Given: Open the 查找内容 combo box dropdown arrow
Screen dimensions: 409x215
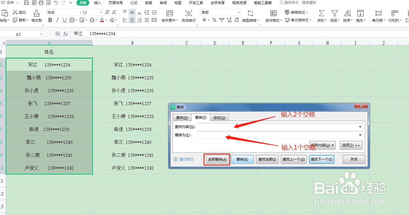Looking at the screenshot, I should point(360,127).
